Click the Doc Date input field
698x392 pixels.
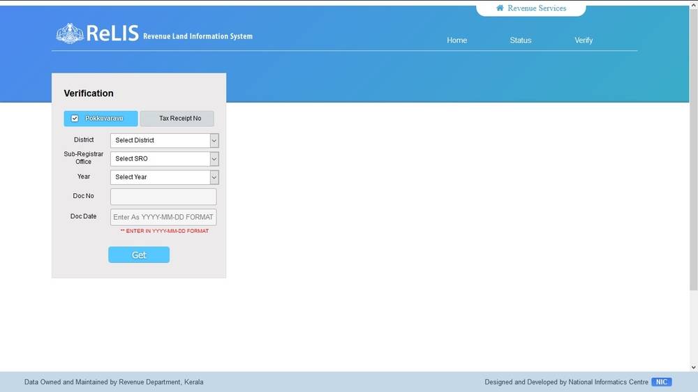163,217
